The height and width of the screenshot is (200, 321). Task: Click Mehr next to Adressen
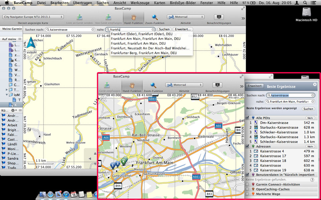[x=310, y=147]
